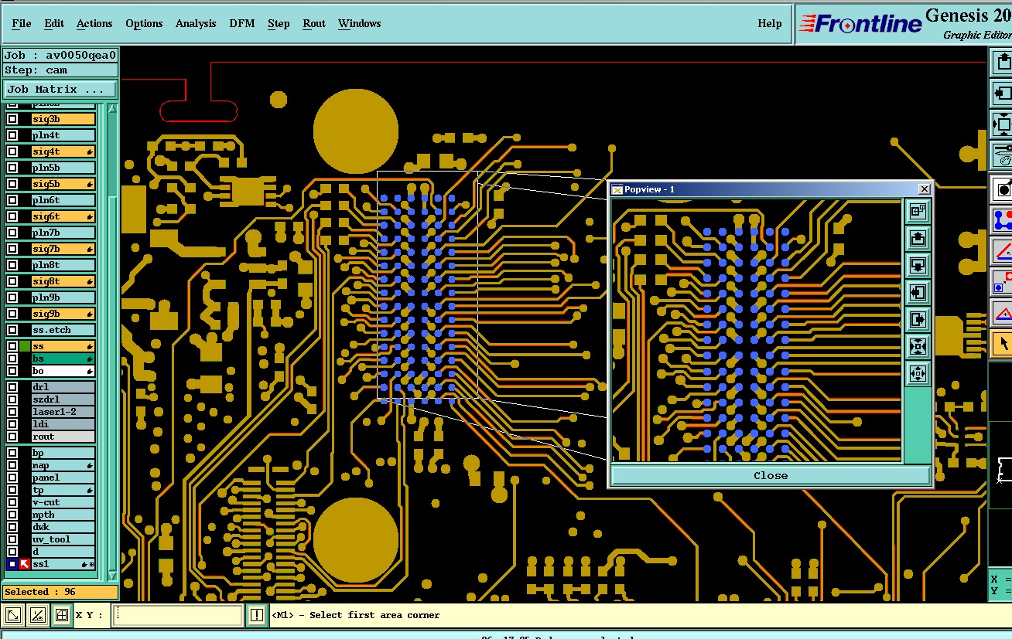
Task: Toggle display checkbox for drl layer
Action: pyautogui.click(x=12, y=387)
